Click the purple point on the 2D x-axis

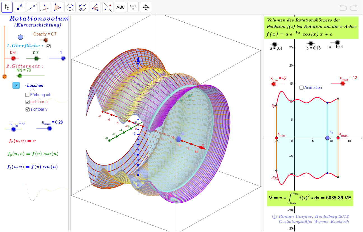(x=327, y=138)
